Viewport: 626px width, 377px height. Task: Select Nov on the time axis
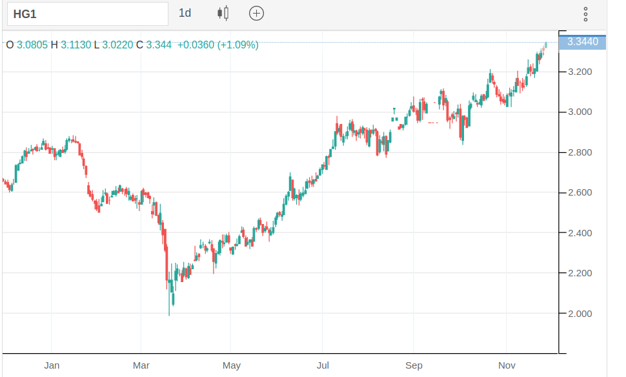click(x=507, y=365)
